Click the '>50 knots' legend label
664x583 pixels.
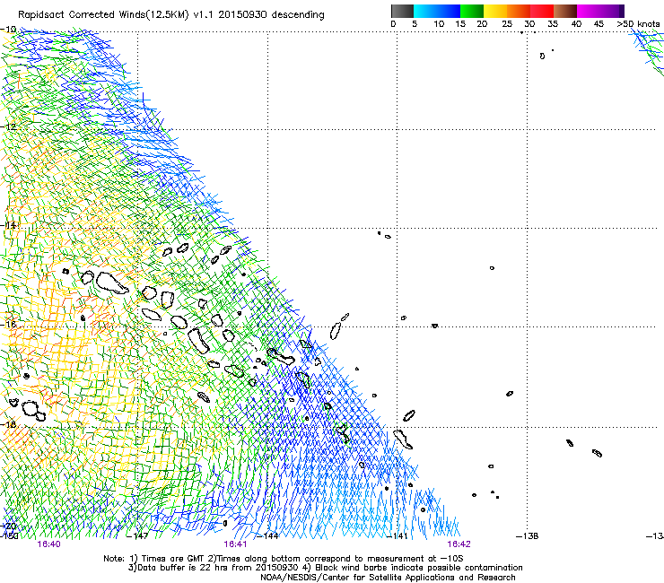(638, 24)
